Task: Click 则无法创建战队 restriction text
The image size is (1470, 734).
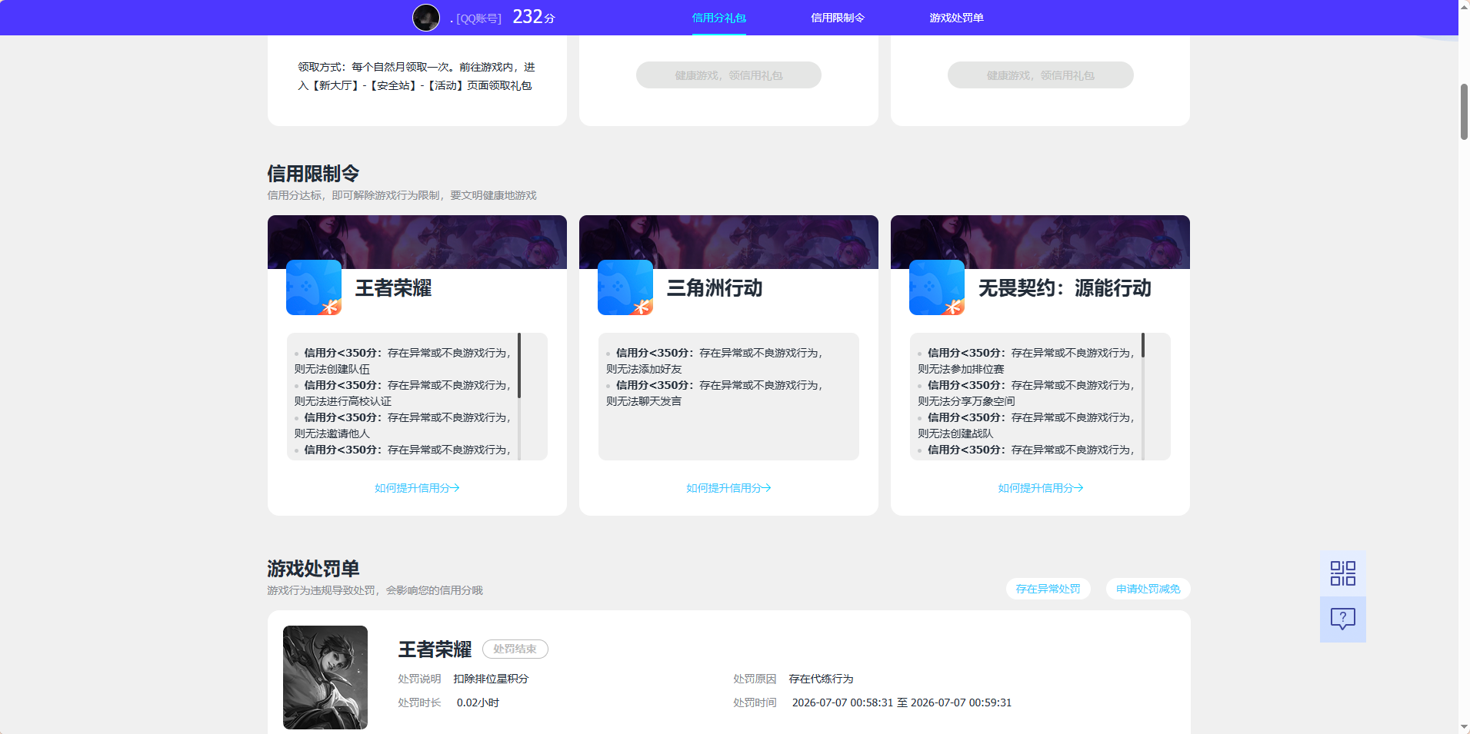Action: point(955,433)
